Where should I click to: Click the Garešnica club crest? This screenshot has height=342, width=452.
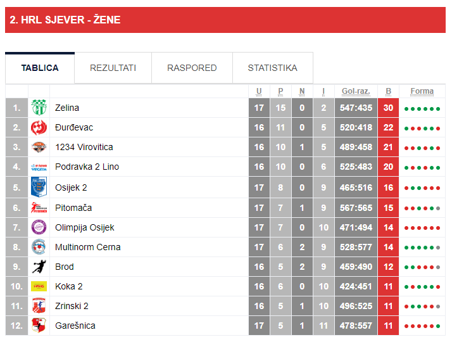[x=39, y=326]
